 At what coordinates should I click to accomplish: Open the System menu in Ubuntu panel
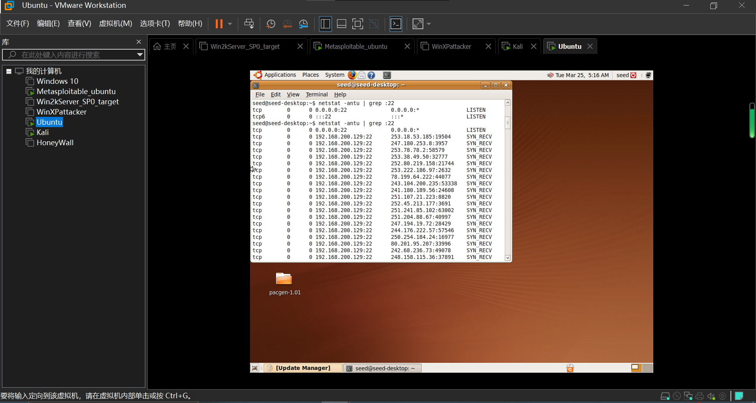click(335, 75)
